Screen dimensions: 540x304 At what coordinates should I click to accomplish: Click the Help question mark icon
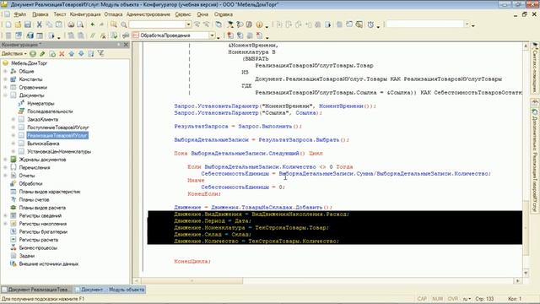[240, 24]
